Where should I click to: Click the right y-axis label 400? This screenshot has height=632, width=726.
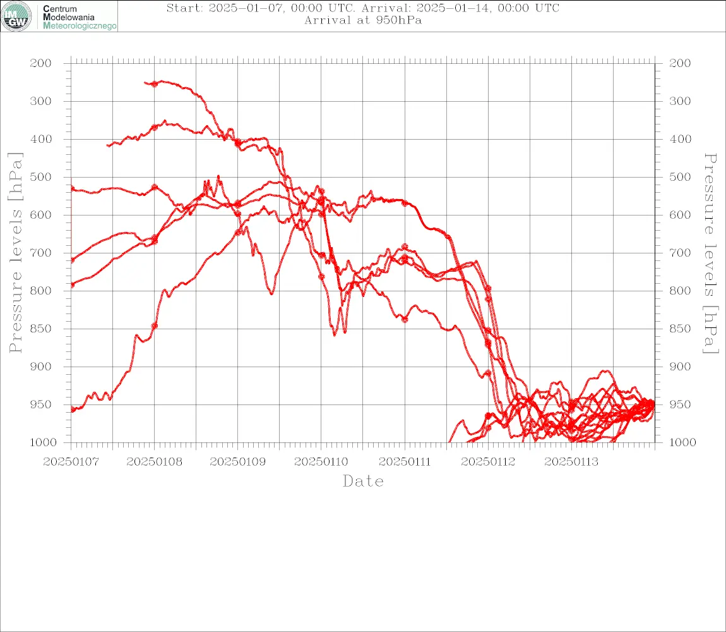click(x=680, y=139)
